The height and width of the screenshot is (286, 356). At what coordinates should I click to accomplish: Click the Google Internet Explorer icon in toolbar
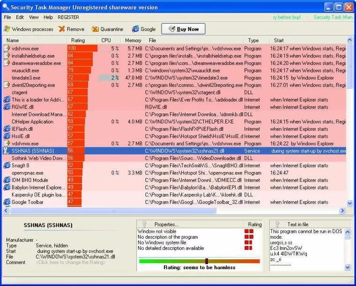(135, 29)
